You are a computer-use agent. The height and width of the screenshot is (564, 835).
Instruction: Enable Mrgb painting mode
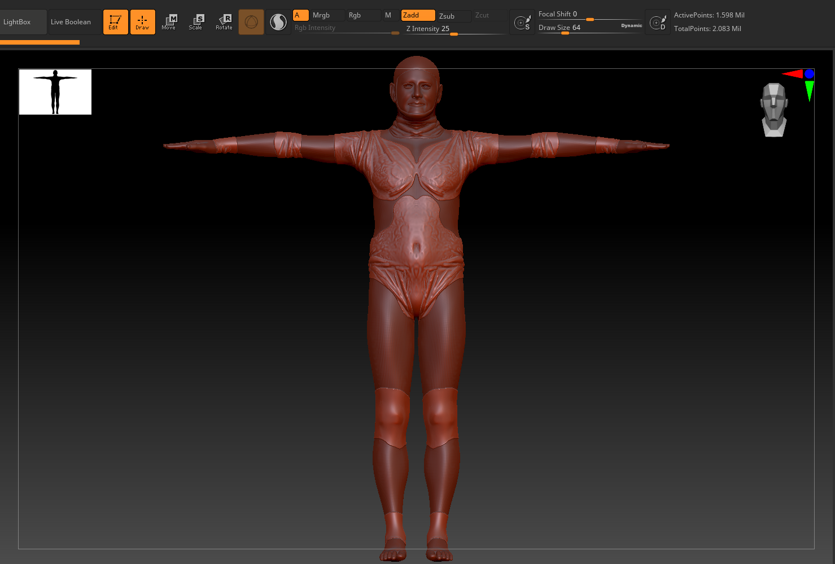327,15
